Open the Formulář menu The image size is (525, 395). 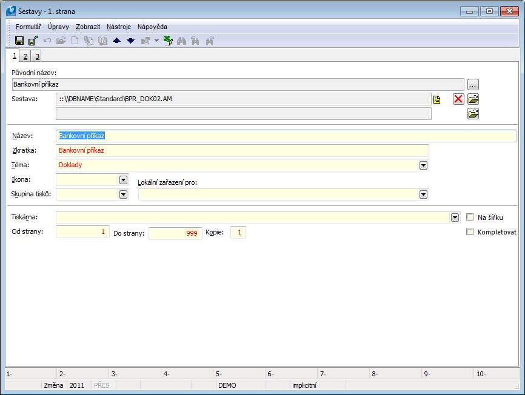[x=28, y=27]
